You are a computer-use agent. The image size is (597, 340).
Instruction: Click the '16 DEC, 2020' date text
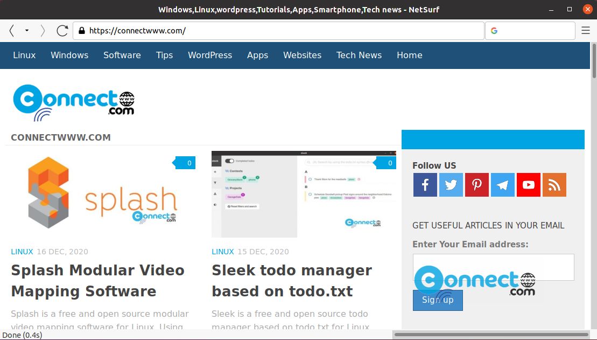pyautogui.click(x=62, y=252)
